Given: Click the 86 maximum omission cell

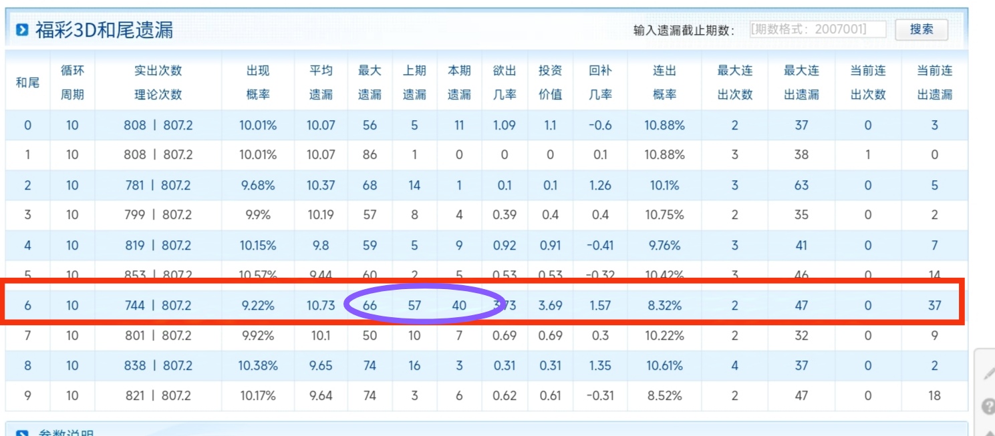Looking at the screenshot, I should pyautogui.click(x=370, y=155).
